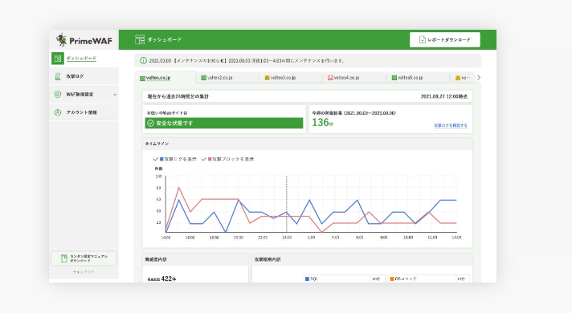Switch to the valtes4.co.jp tab
The height and width of the screenshot is (313, 572).
354,78
